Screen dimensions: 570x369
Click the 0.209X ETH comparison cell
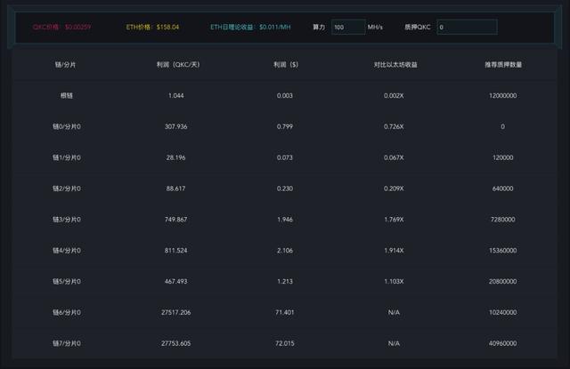pyautogui.click(x=394, y=189)
